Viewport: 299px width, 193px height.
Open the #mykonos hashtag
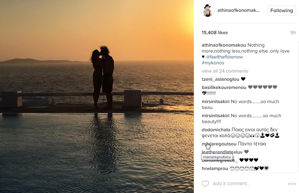point(213,63)
